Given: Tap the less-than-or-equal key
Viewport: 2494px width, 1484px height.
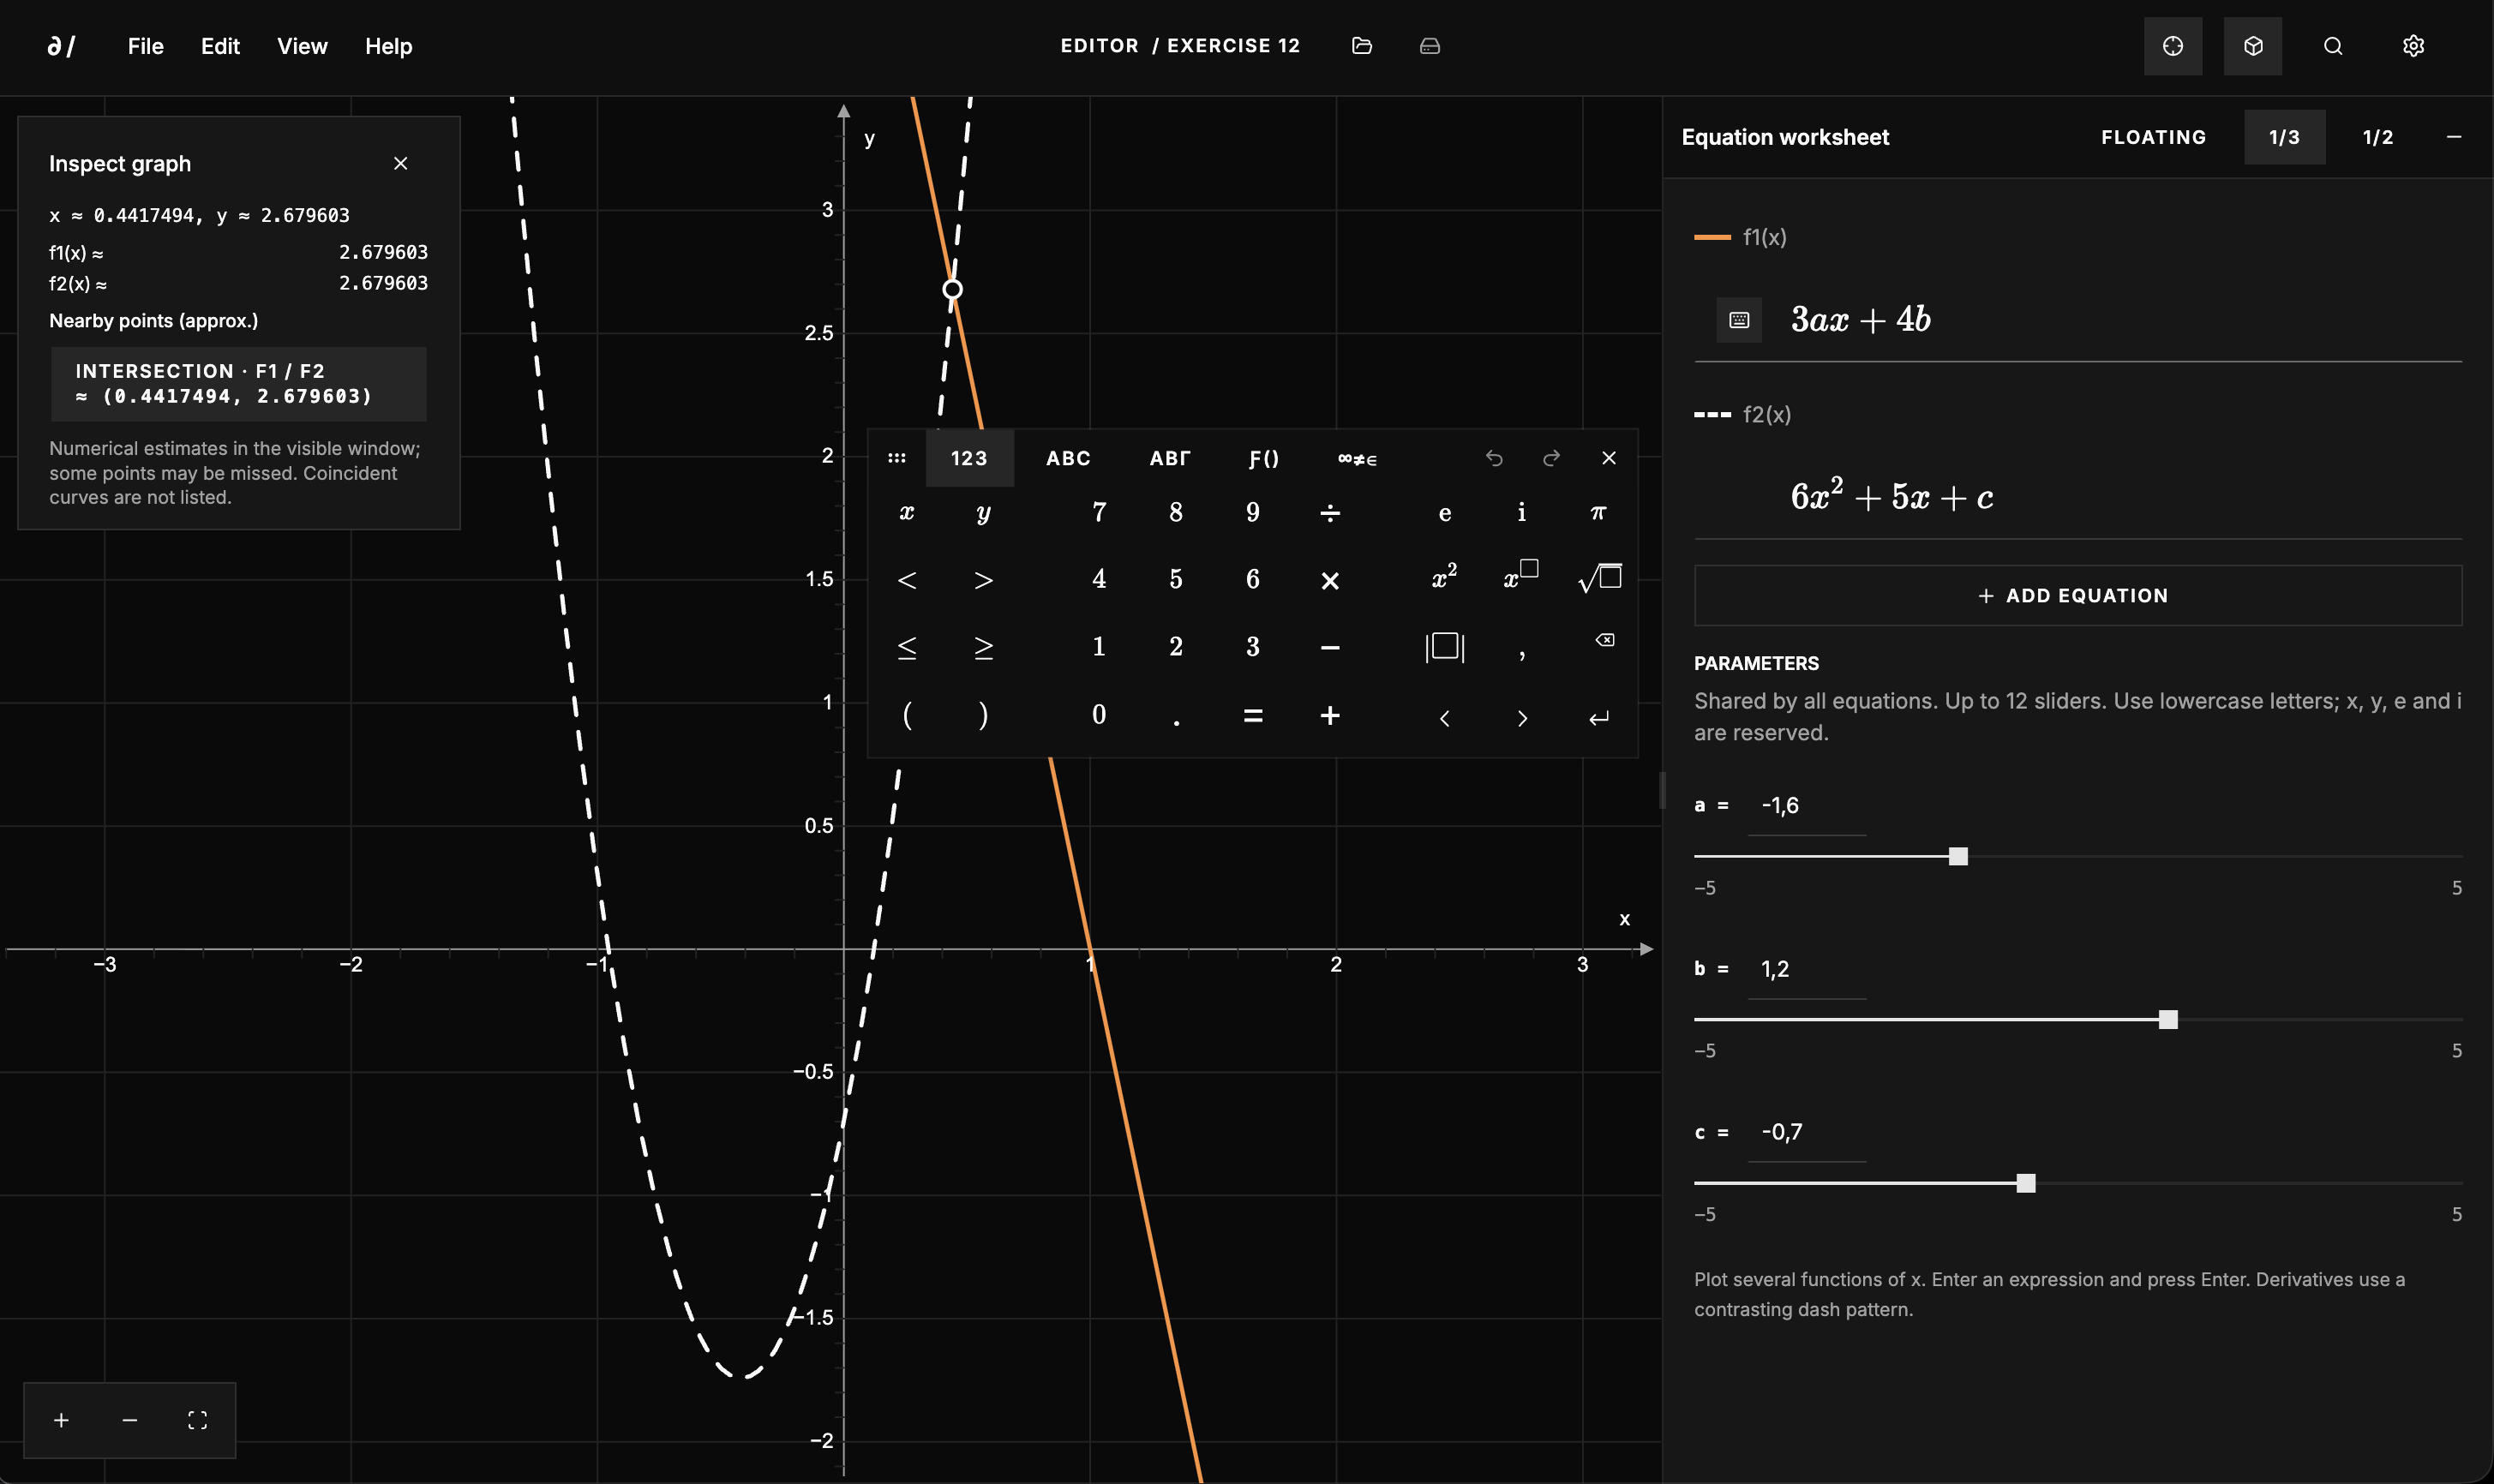Looking at the screenshot, I should coord(907,647).
